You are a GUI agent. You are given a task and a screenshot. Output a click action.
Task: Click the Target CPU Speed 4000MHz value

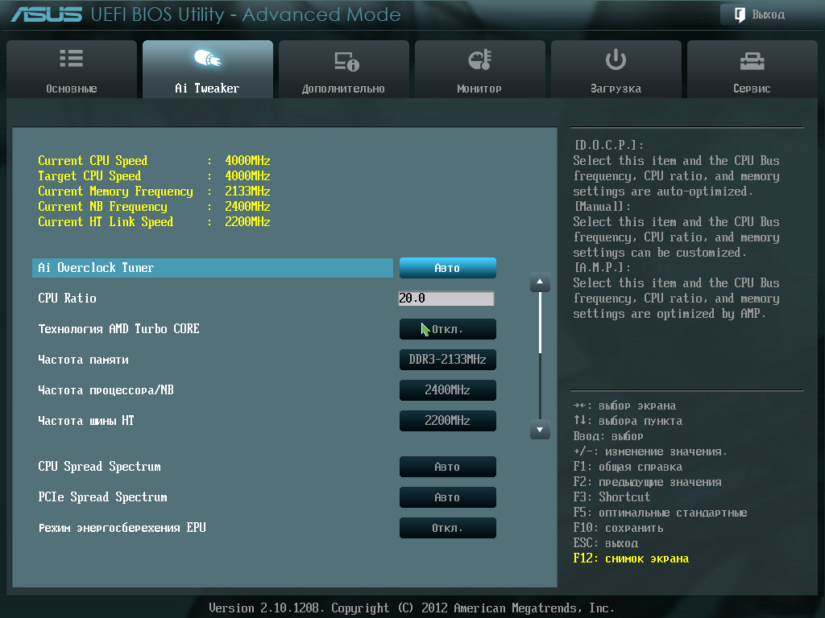247,176
